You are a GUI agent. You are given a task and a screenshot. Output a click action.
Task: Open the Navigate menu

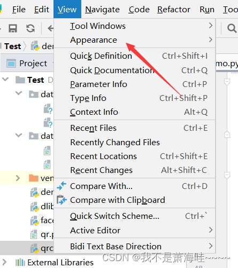(x=102, y=10)
